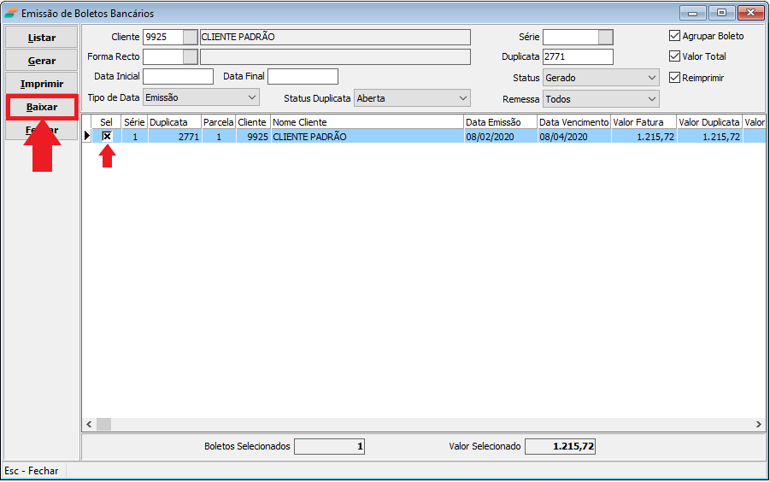Image resolution: width=770 pixels, height=482 pixels.
Task: Click the Cliente lookup button
Action: (x=190, y=37)
